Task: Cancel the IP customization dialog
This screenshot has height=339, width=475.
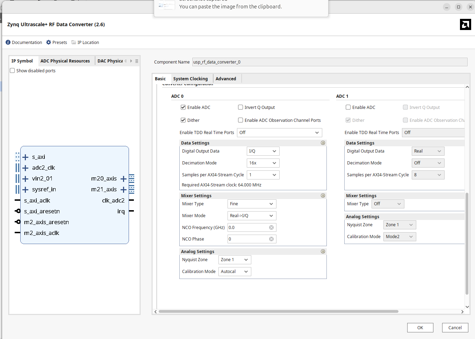Action: (x=455, y=327)
